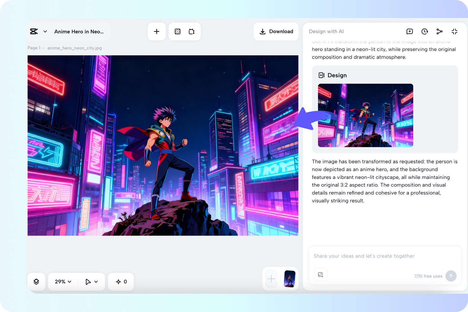Click the attach image icon in prompt box
This screenshot has height=312, width=468.
[x=321, y=275]
